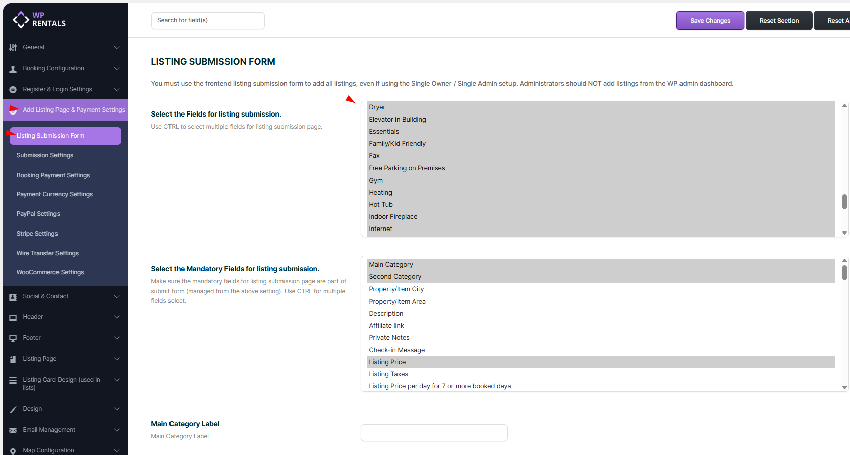Select Description in mandatory fields list
The width and height of the screenshot is (850, 455).
[x=386, y=314]
